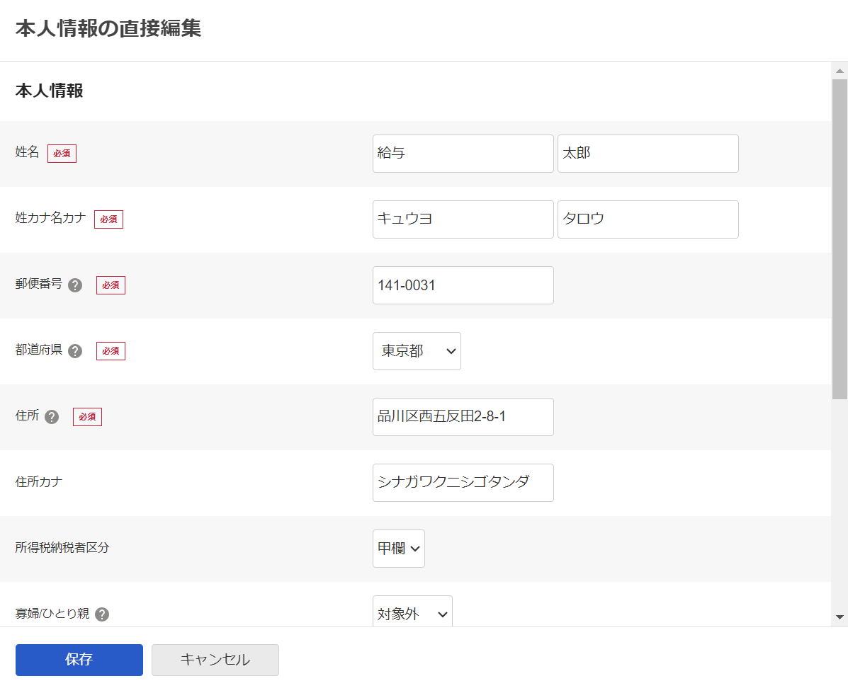The height and width of the screenshot is (693, 848).
Task: Open the 寡婦/ひとり親 dropdown showing 対象外
Action: tap(412, 613)
